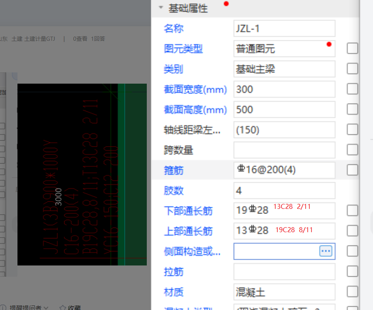Tick the checkbox for 图元类型 row
The image size is (373, 310).
tap(352, 49)
